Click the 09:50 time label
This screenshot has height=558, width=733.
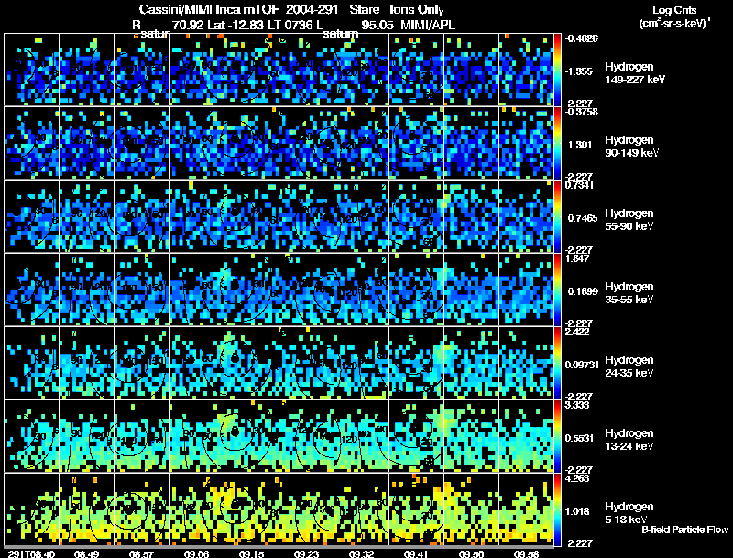pos(471,554)
